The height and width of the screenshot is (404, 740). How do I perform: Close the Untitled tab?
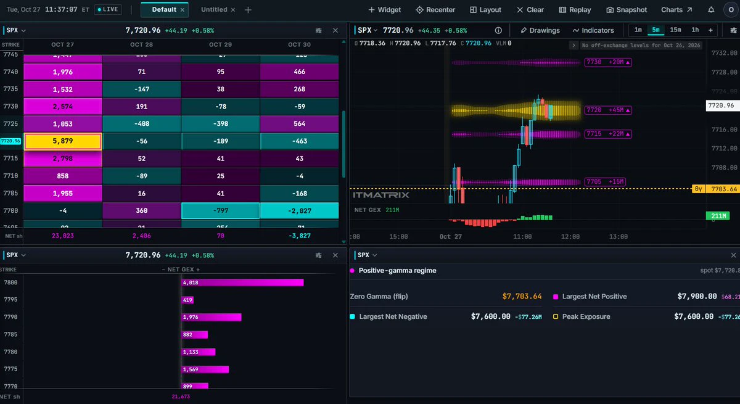tap(234, 10)
